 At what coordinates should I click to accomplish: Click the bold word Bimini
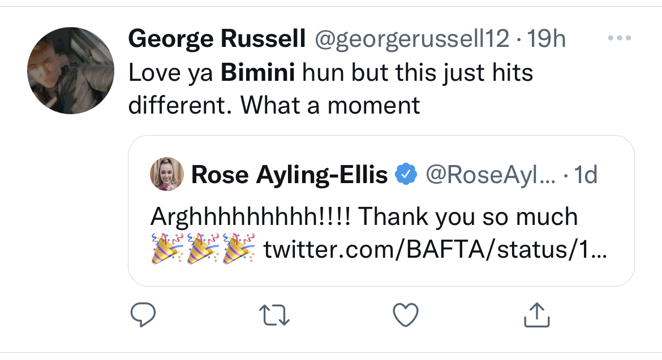tap(257, 73)
